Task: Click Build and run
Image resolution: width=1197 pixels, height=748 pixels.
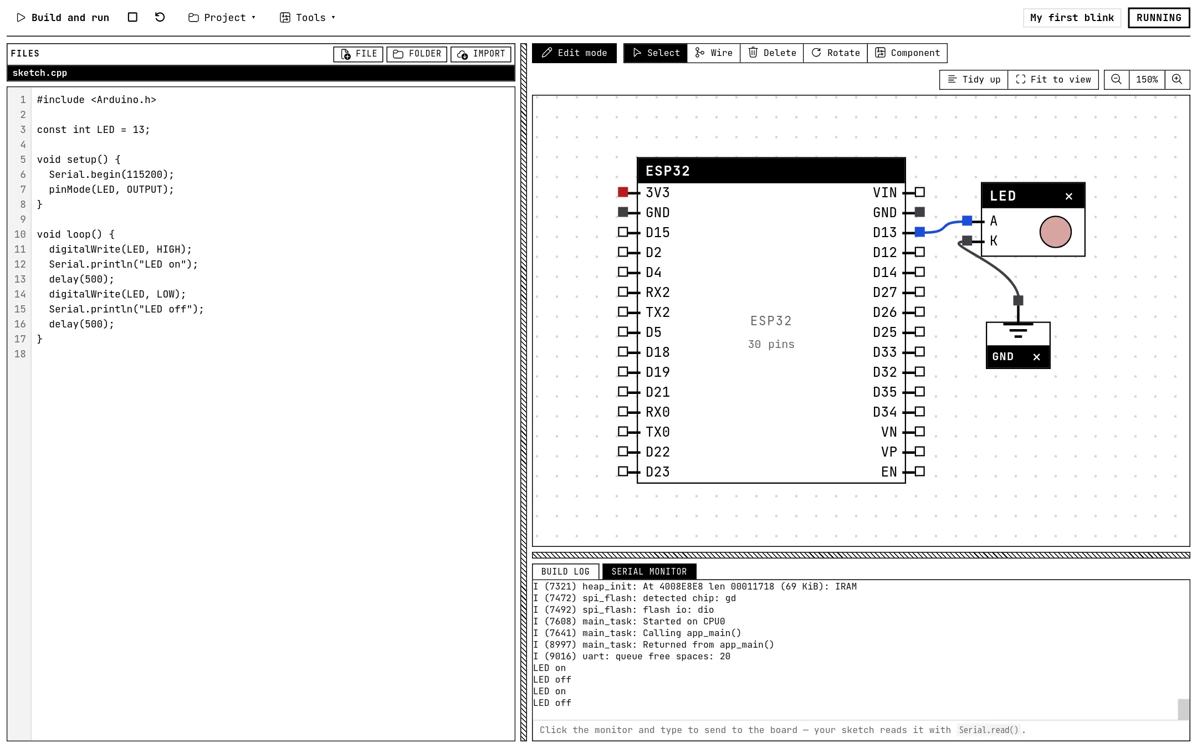Action: tap(63, 18)
